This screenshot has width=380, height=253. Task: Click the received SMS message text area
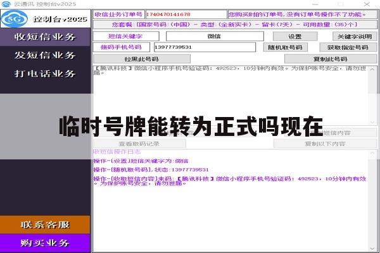click(231, 96)
